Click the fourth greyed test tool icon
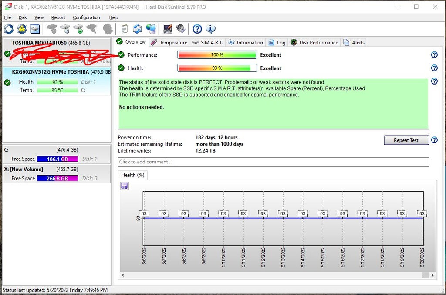 pyautogui.click(x=91, y=29)
